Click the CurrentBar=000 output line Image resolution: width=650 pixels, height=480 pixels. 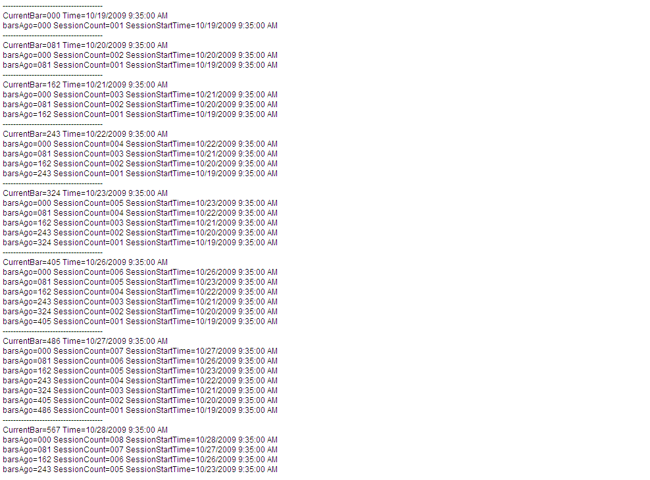85,16
